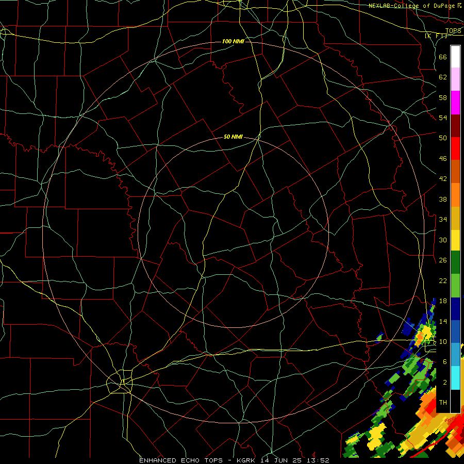Image resolution: width=464 pixels, height=464 pixels.
Task: Click the "50 NMI" range ring label
Action: click(x=233, y=137)
